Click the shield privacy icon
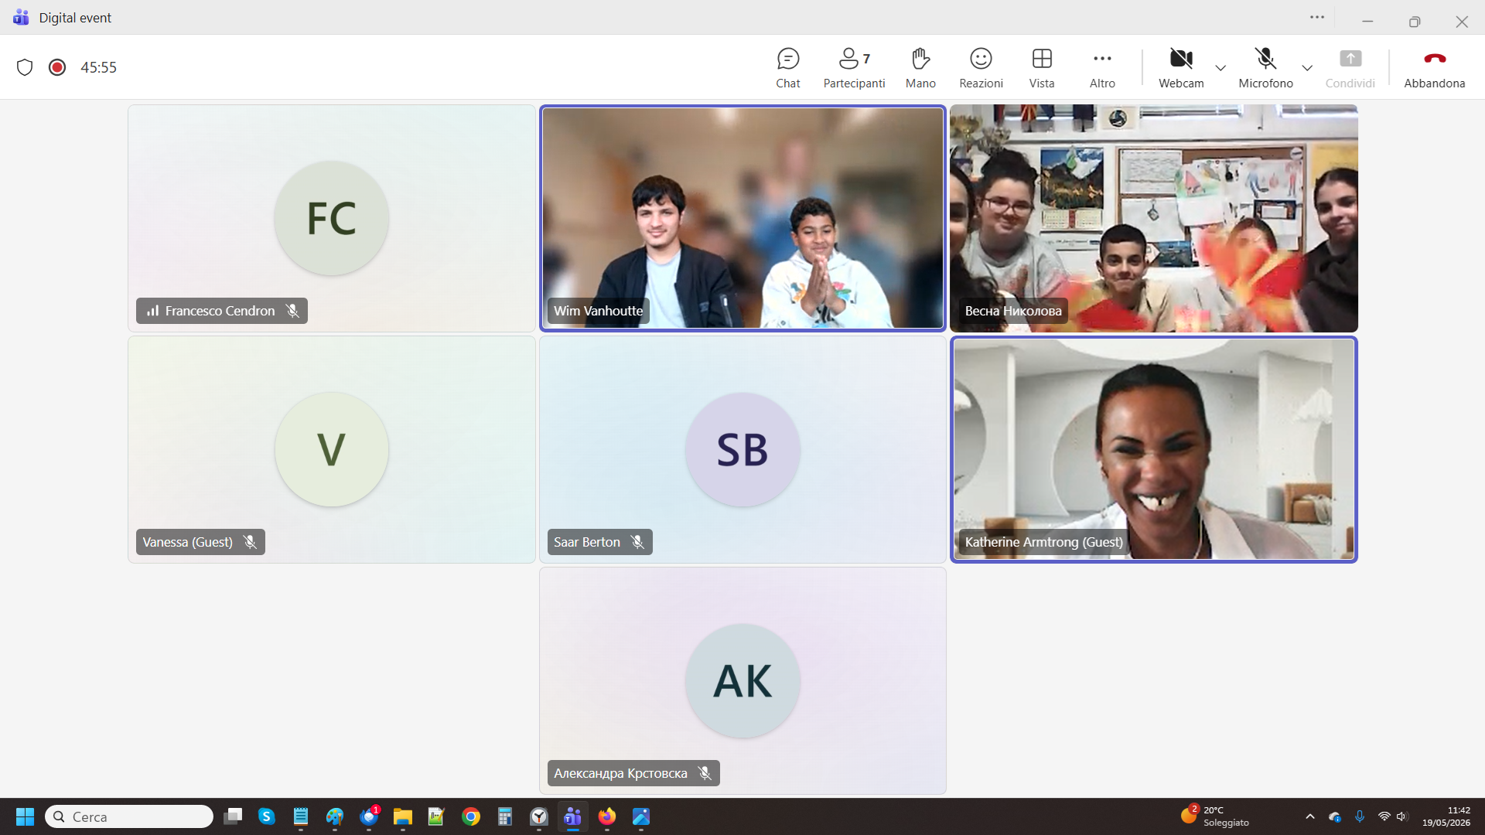 pyautogui.click(x=25, y=67)
